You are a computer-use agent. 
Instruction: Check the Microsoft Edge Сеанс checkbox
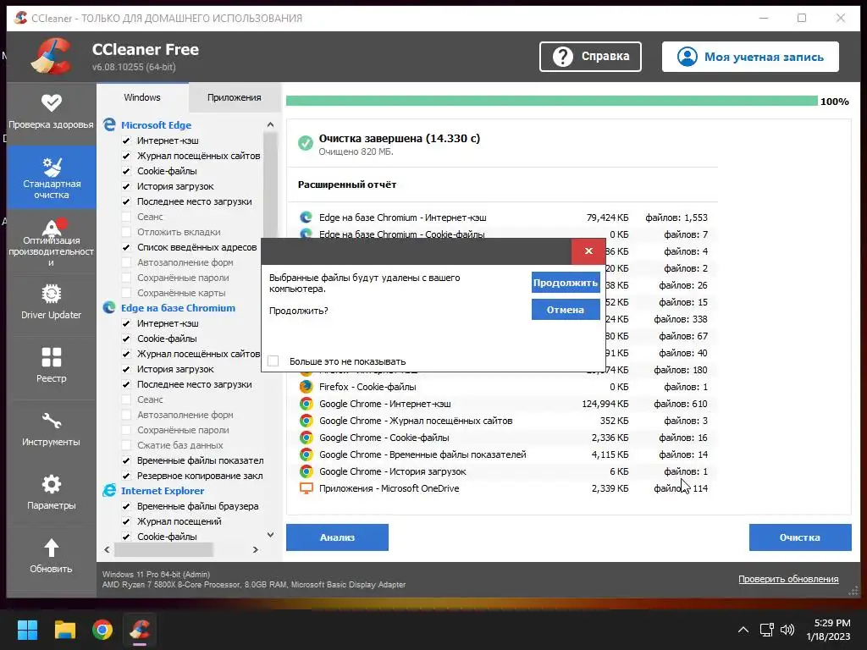click(x=126, y=217)
